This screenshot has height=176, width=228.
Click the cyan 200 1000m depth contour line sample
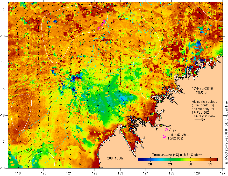tap(111, 161)
